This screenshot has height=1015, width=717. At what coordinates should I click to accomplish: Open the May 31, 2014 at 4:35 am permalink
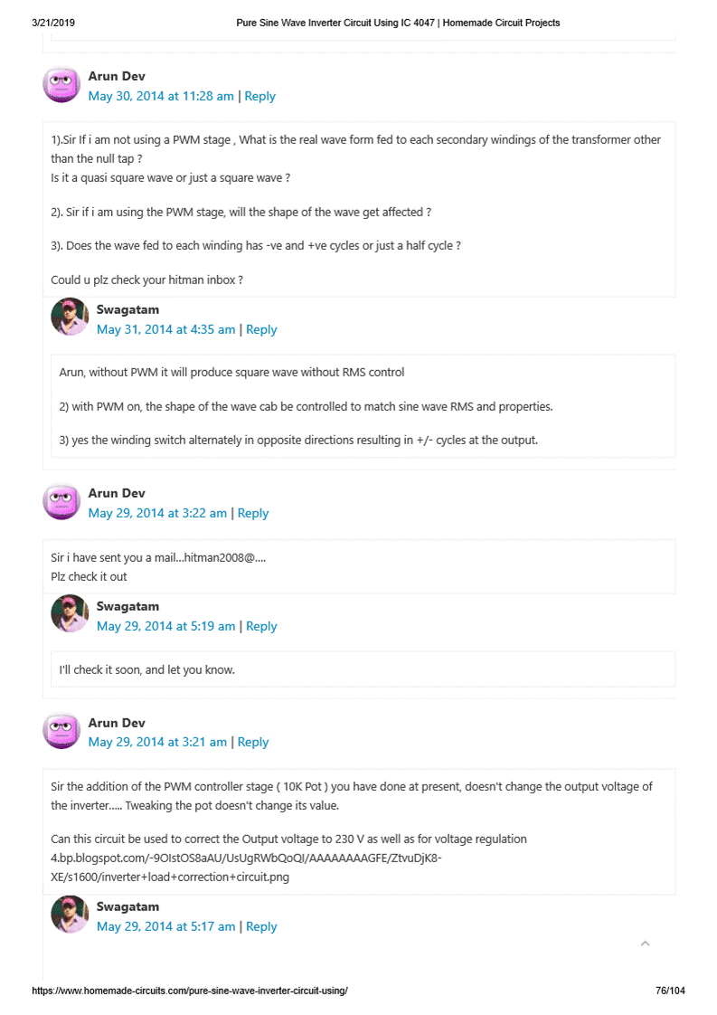pyautogui.click(x=165, y=329)
